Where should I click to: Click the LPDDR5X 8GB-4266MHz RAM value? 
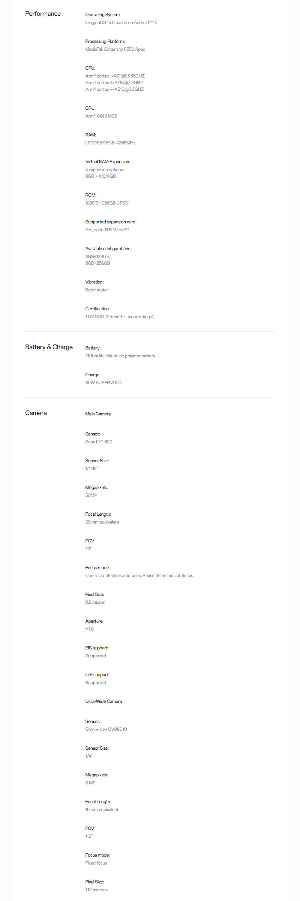click(x=110, y=143)
